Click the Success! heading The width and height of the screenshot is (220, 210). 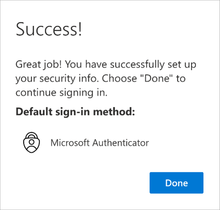pos(49,29)
